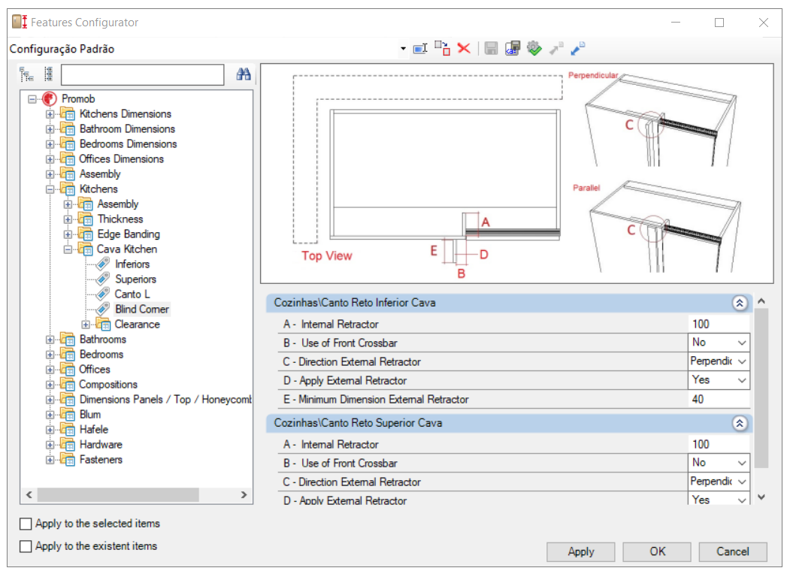
Task: Click the folder icon beside Compositions
Action: 68,385
